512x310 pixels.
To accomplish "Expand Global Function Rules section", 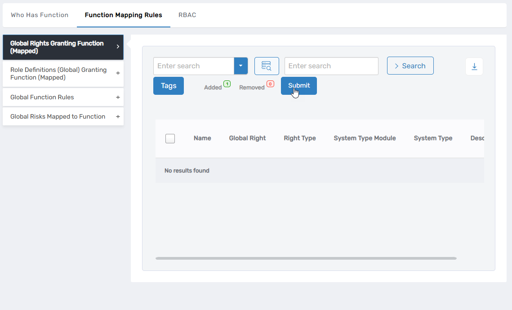I will pos(118,97).
